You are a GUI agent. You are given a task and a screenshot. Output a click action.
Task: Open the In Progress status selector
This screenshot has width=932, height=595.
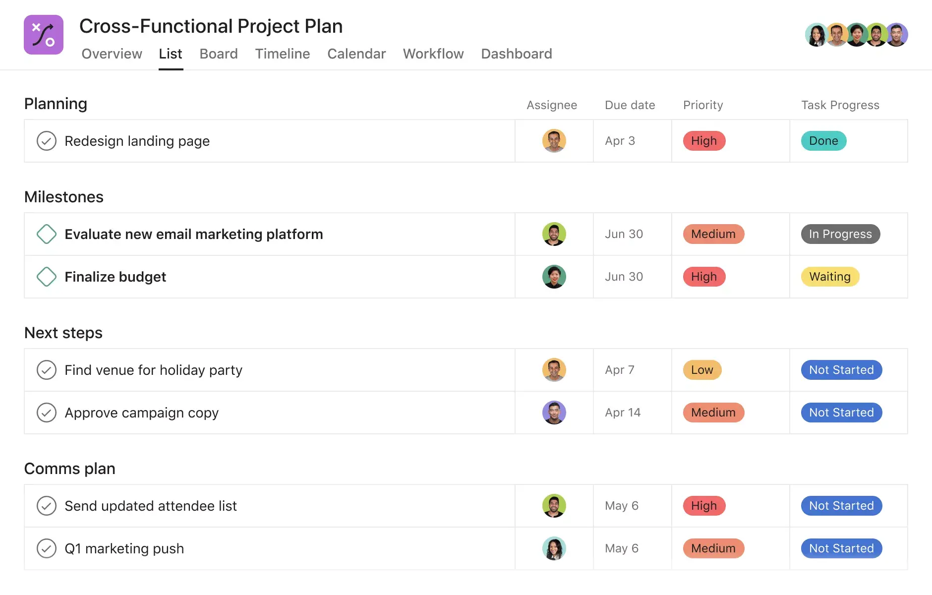click(840, 234)
